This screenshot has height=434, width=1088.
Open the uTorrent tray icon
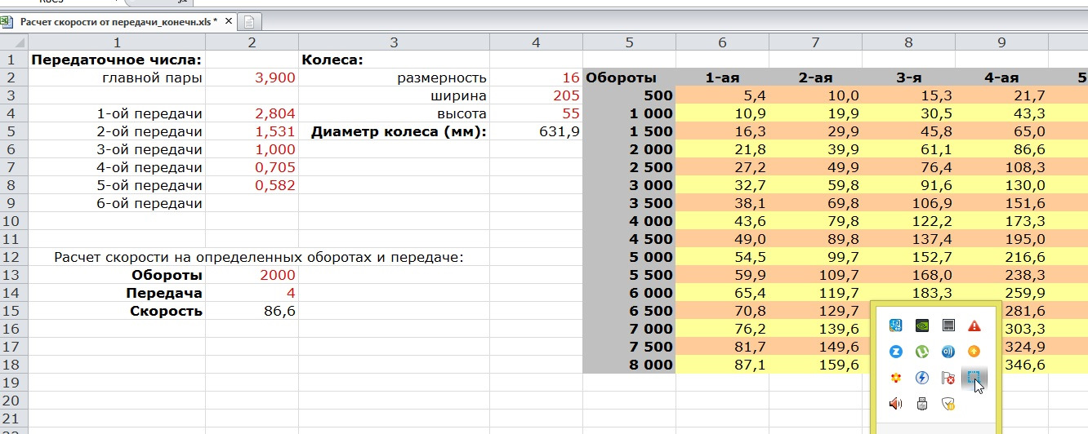[x=922, y=352]
